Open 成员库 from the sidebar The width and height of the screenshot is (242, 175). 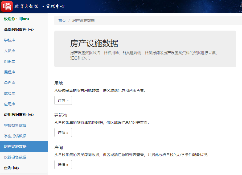[10, 93]
